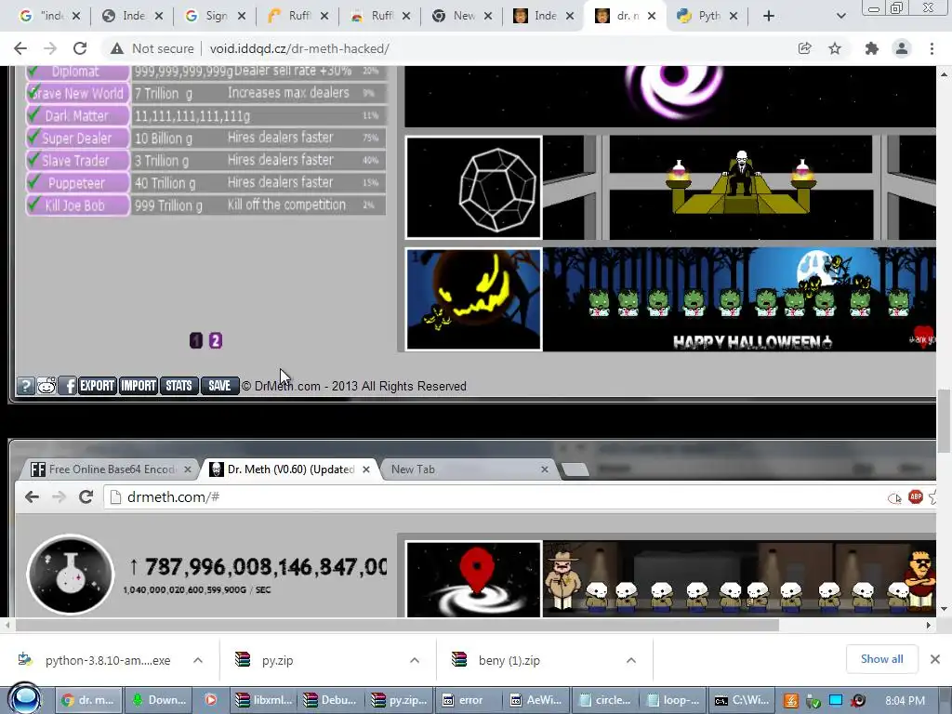Image resolution: width=952 pixels, height=714 pixels.
Task: Open the py.zip download
Action: click(265, 660)
